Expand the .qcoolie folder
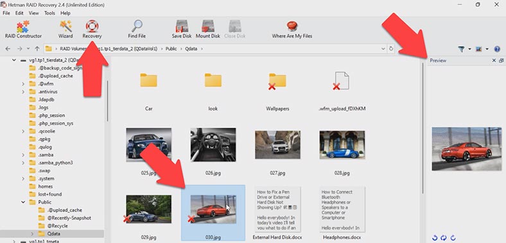This screenshot has width=506, height=243. point(23,131)
